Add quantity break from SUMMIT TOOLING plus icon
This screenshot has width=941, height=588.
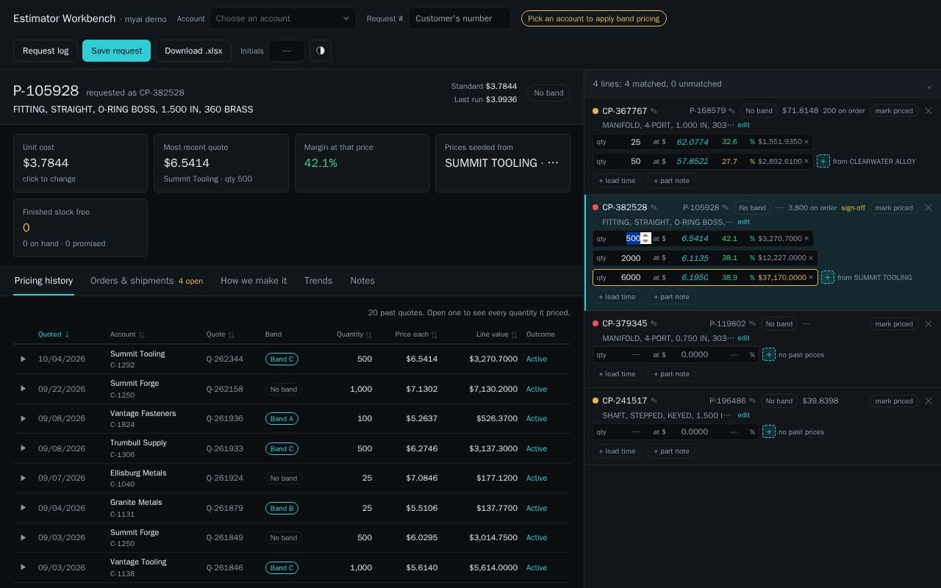[x=828, y=277]
